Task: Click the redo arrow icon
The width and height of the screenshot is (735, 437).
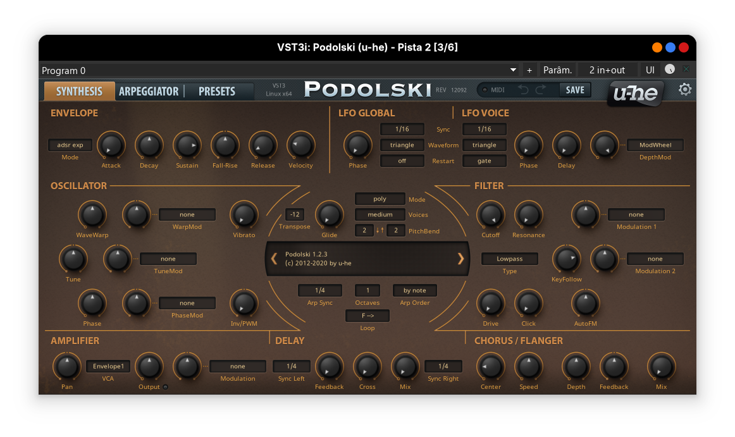Action: (540, 90)
